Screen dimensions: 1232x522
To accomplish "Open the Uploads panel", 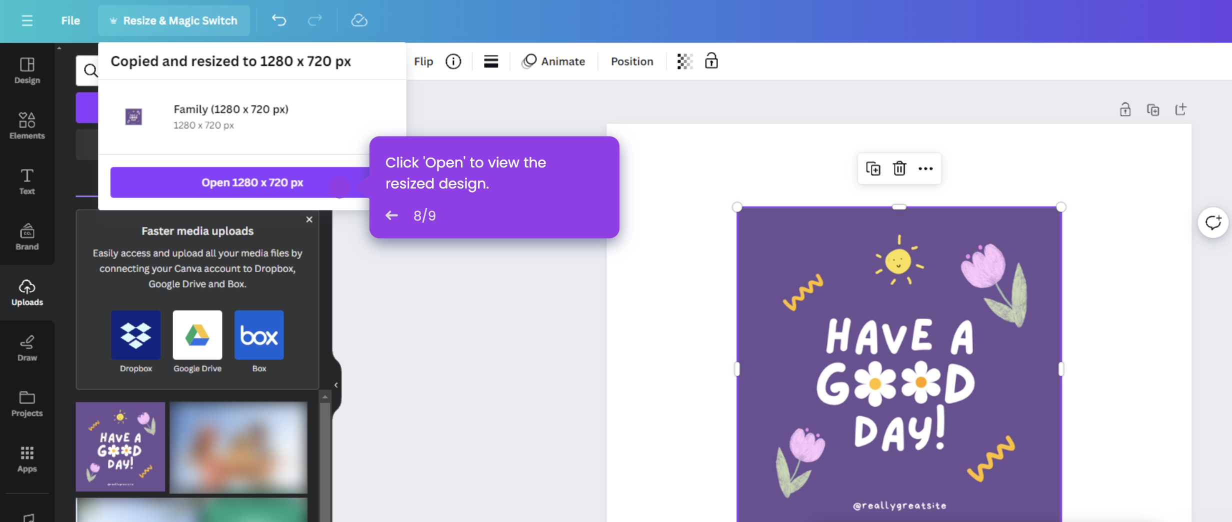I will click(x=26, y=292).
